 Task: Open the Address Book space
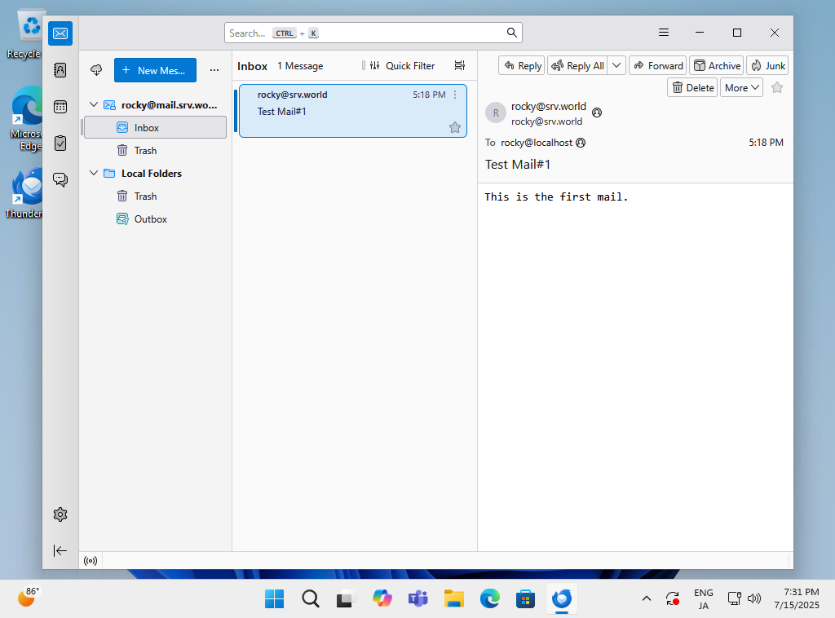pyautogui.click(x=60, y=70)
